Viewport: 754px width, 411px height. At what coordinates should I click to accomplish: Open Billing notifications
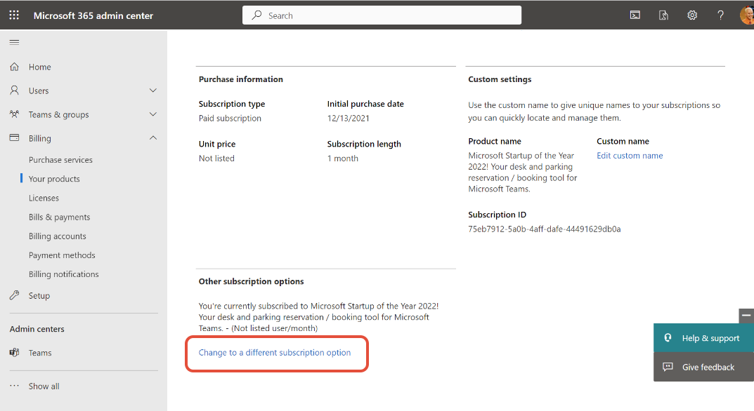[63, 274]
